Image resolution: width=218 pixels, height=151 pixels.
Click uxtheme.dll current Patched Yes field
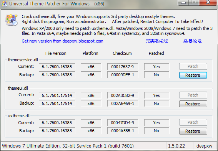click(157, 123)
